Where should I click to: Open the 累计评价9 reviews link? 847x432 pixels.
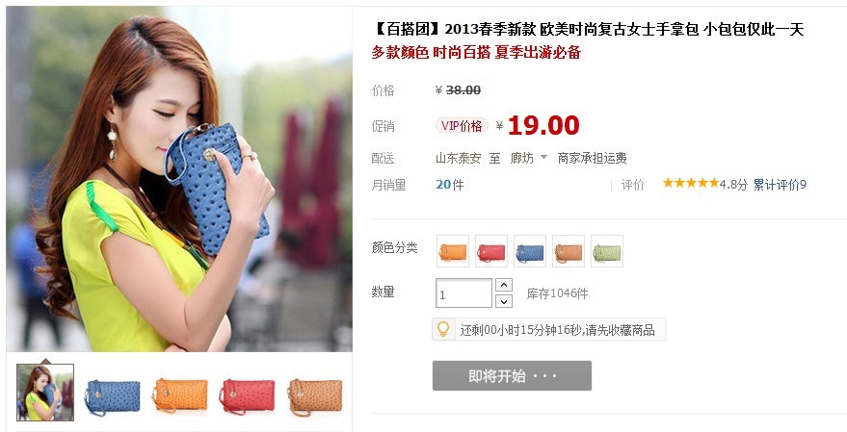[x=780, y=185]
